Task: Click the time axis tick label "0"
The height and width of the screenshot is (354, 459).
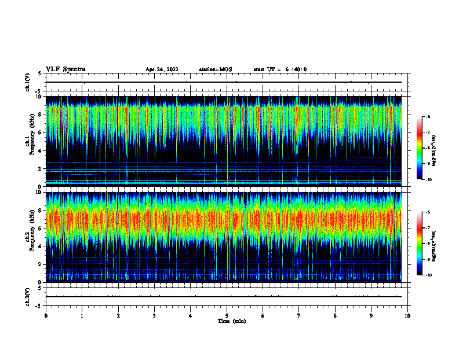Action: (46, 316)
